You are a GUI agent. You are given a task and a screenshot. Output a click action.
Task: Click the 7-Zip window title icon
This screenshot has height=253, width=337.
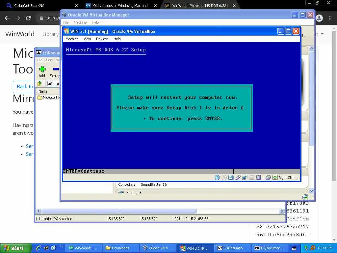click(x=39, y=52)
